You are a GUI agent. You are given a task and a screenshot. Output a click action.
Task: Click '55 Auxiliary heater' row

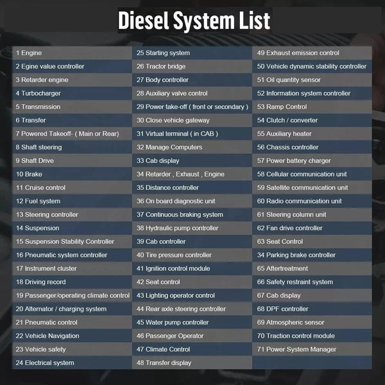tap(312, 134)
